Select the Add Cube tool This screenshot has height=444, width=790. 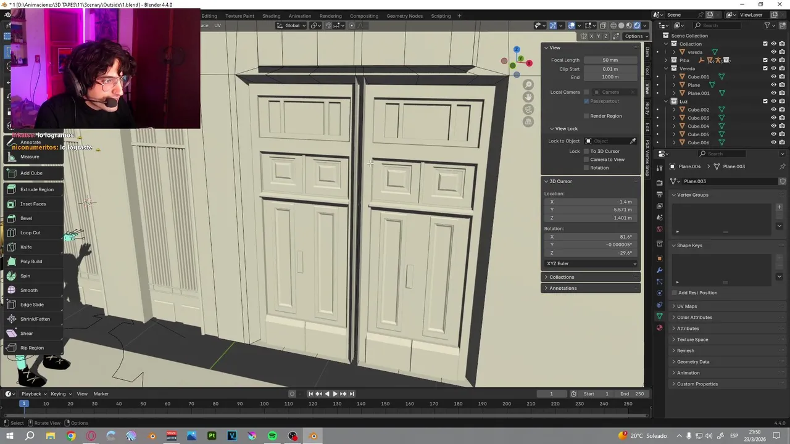coord(32,173)
